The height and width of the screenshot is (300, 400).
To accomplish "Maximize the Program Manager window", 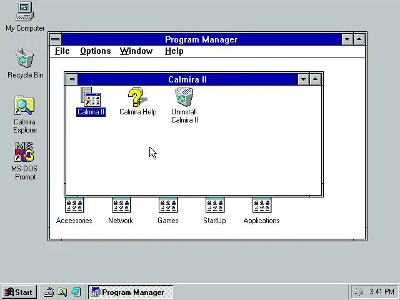I will (x=359, y=39).
